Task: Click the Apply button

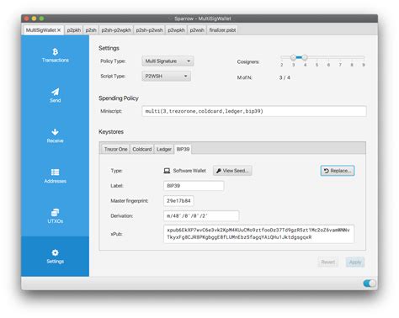Action: point(355,262)
